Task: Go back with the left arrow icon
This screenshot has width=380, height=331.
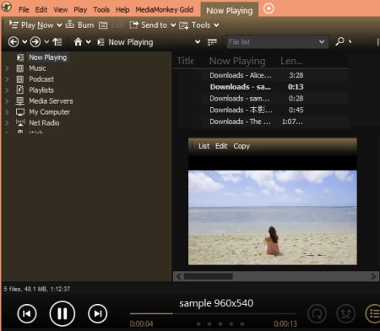Action: tap(14, 42)
